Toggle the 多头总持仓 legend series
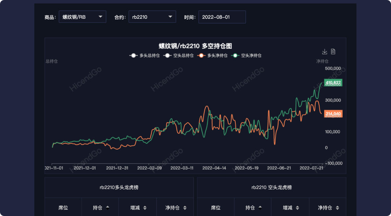This screenshot has width=391, height=216. point(144,56)
